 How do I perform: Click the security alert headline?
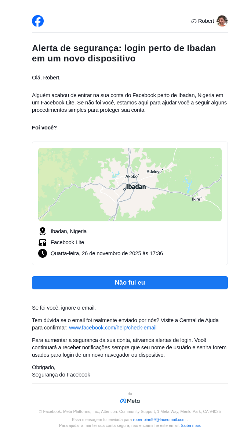[124, 53]
